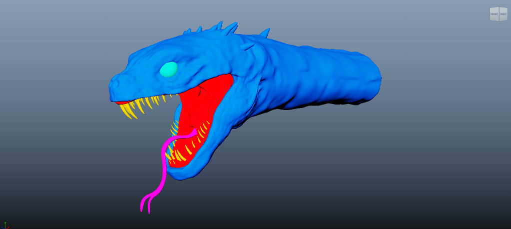Select the creature's cyan eye
Viewport: 511px width, 229px height.
tap(168, 69)
